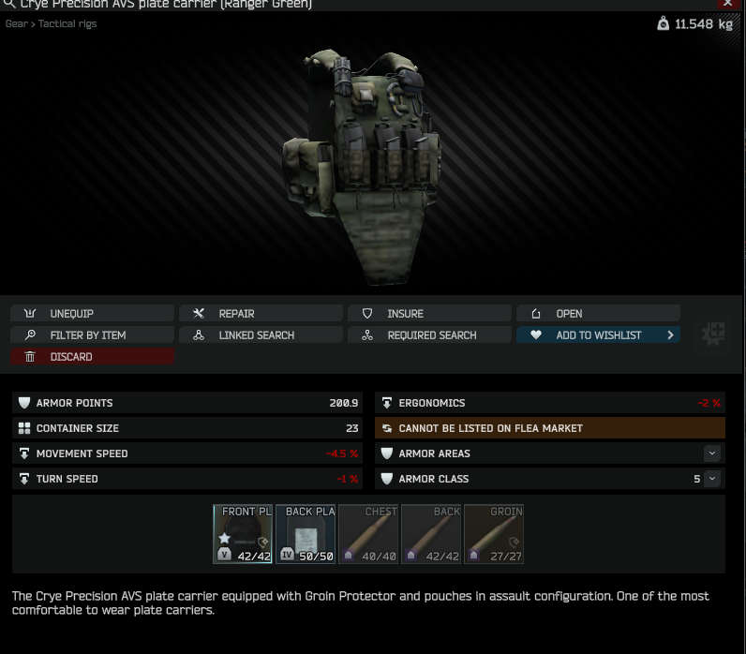Click the heart icon on Add to Wishlist
746x654 pixels.
pos(536,334)
